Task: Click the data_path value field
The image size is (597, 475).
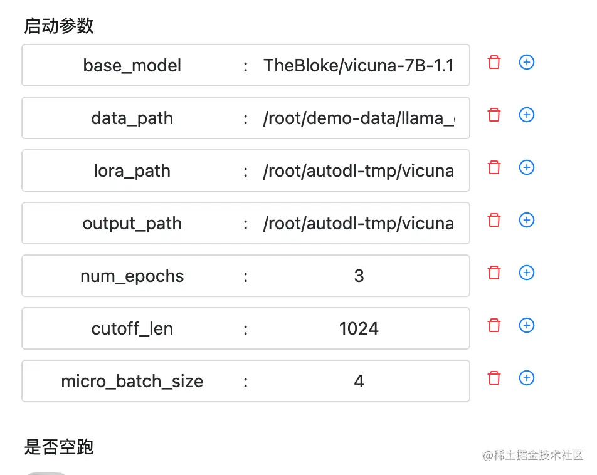Action: coord(359,118)
